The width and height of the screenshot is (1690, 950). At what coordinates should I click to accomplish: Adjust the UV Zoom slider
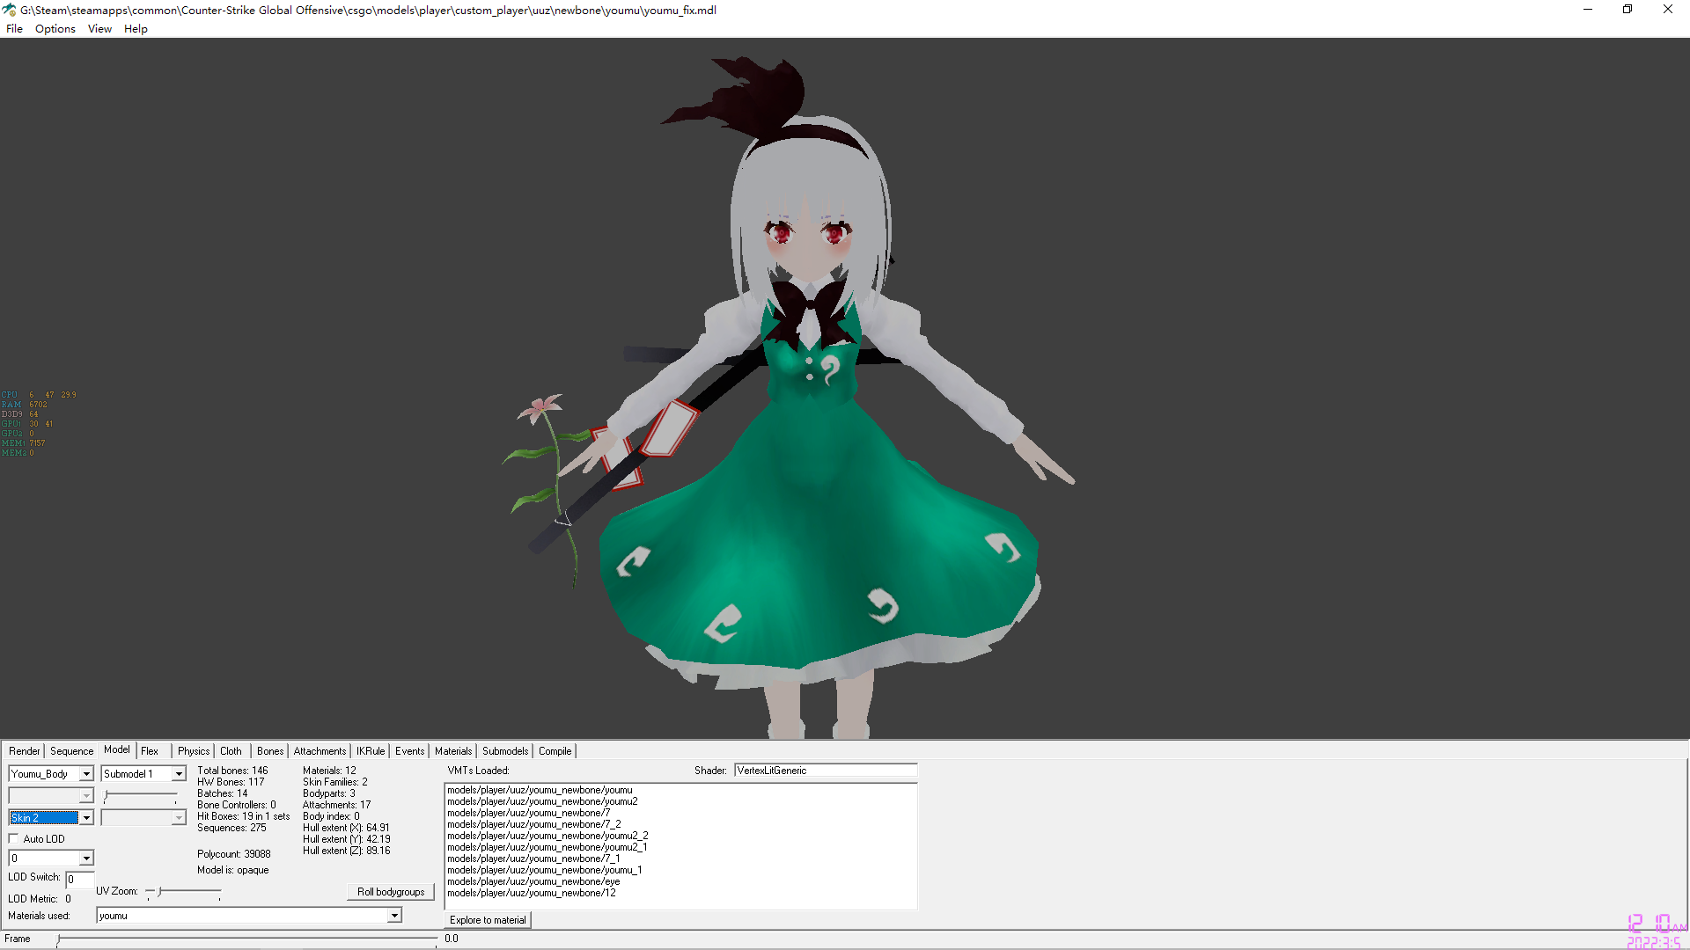[x=184, y=892]
